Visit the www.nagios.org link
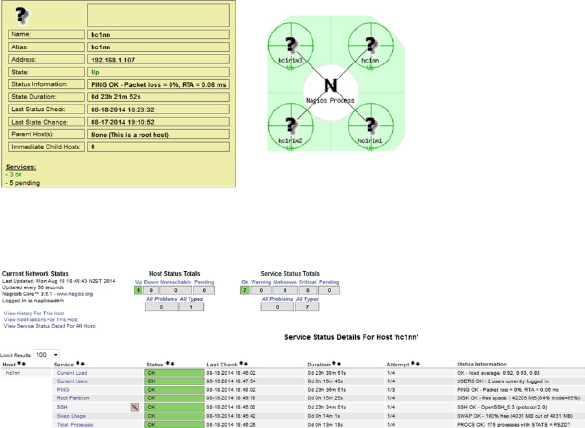Screen dimensions: 585x428 click(75, 294)
